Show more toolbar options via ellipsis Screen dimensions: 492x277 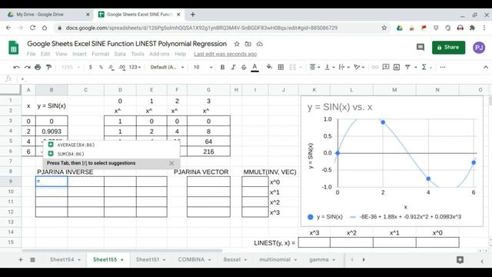point(443,67)
